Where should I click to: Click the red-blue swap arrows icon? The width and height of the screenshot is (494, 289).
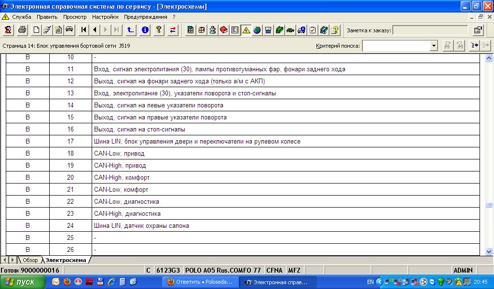coord(172,30)
